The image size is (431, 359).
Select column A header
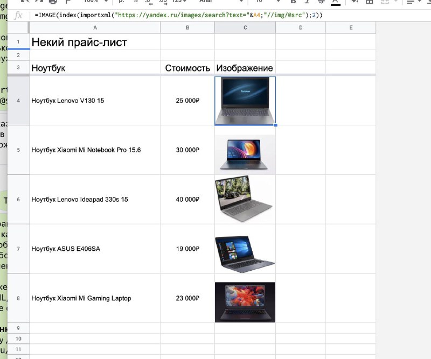click(95, 27)
